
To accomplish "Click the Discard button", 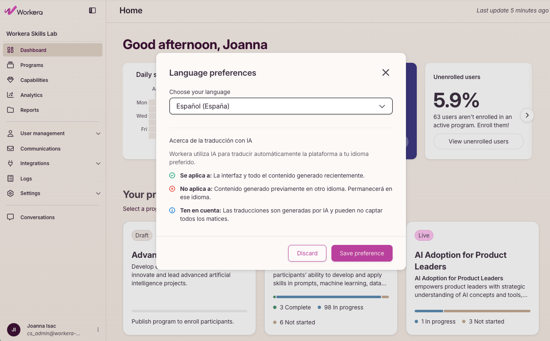I will 307,253.
